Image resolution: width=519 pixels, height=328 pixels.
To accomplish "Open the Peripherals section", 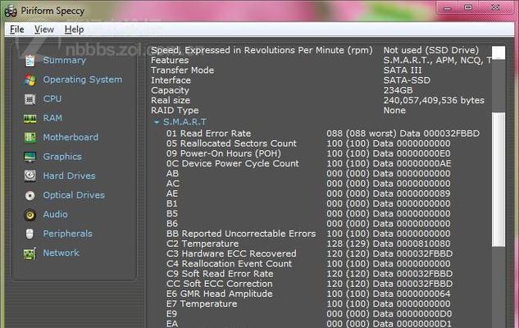I will [x=67, y=234].
